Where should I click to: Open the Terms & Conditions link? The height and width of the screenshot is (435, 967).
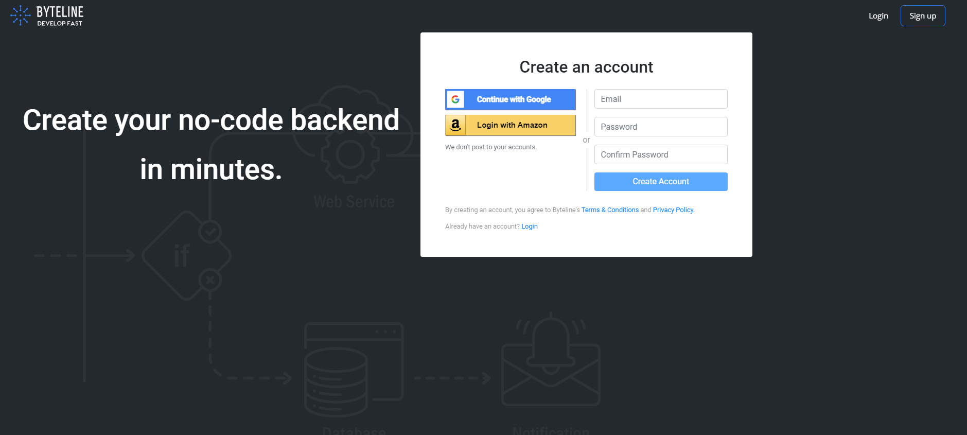coord(610,210)
